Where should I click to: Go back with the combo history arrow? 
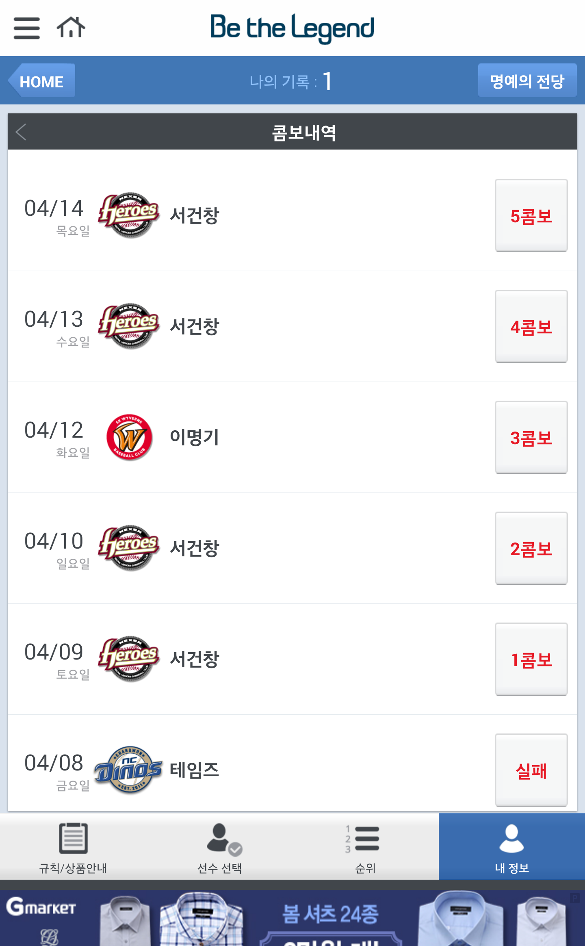(21, 132)
